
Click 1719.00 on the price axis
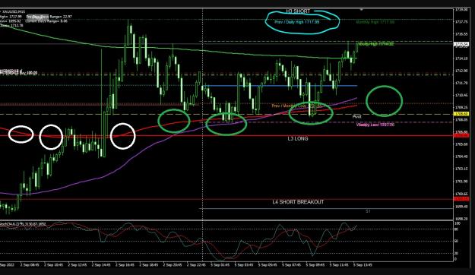(461, 10)
